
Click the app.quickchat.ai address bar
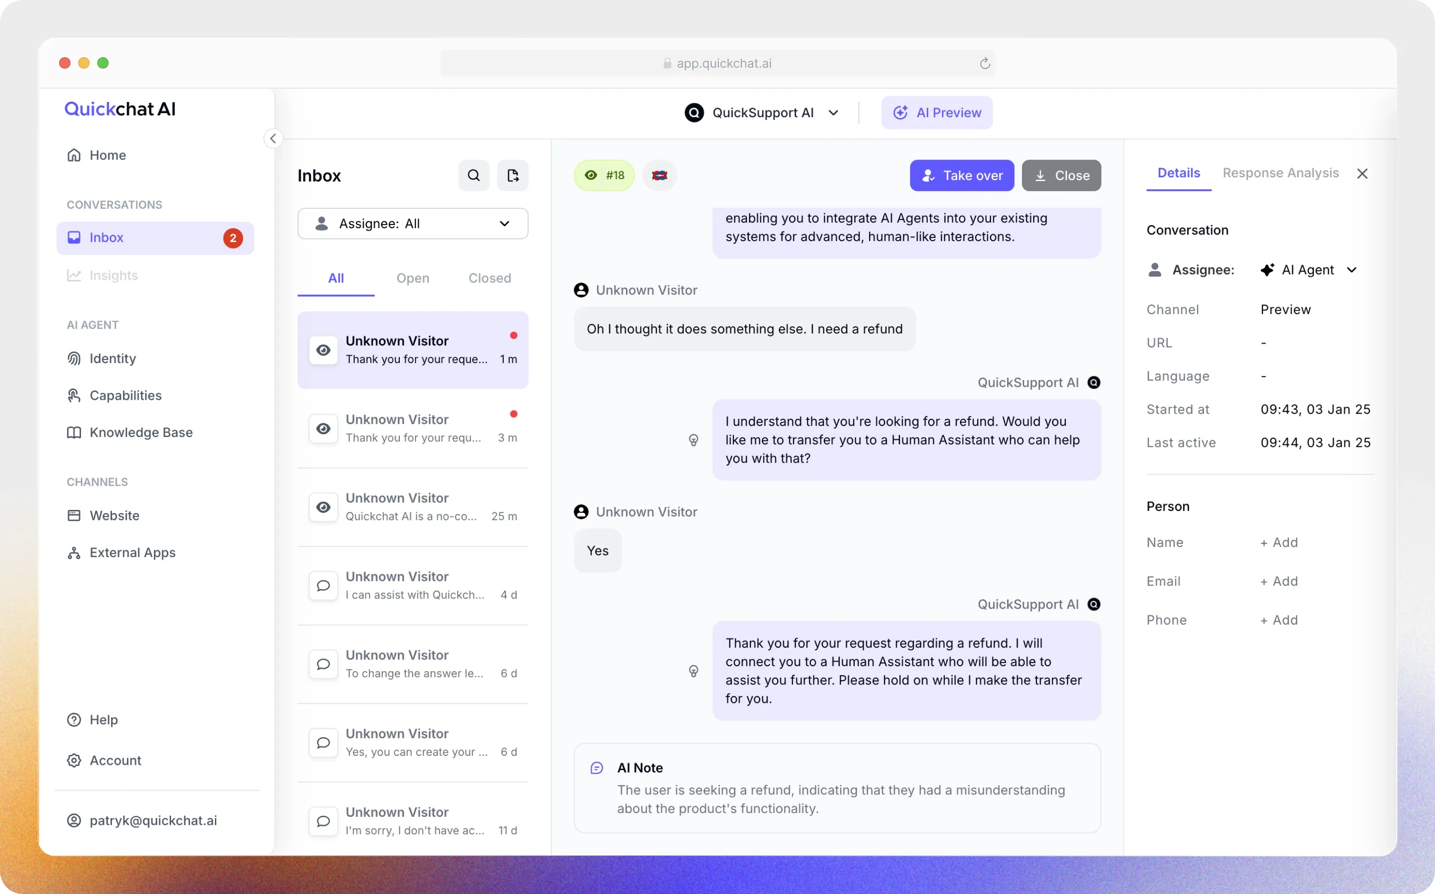[717, 63]
